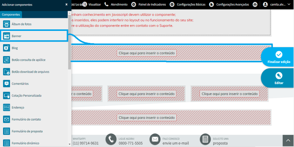Open the messages envelope icon in top bar
The height and width of the screenshot is (147, 294).
[x=255, y=4]
